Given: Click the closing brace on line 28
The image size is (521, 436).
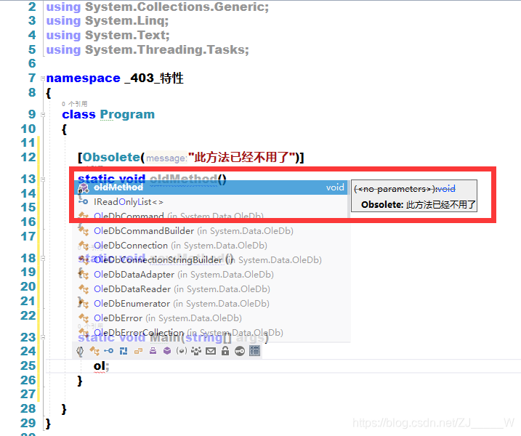Looking at the screenshot, I should tap(64, 409).
